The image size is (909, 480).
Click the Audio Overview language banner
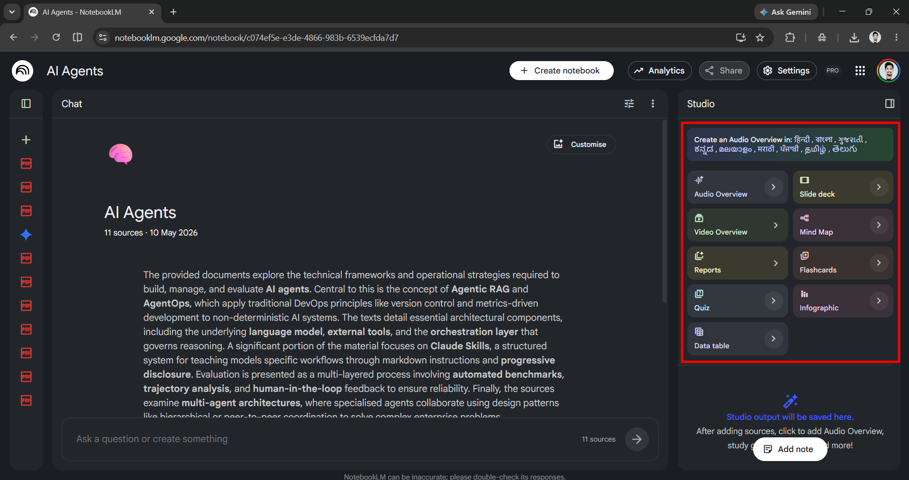pos(790,145)
